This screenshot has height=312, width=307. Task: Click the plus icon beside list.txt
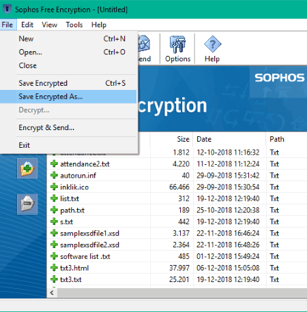click(54, 198)
